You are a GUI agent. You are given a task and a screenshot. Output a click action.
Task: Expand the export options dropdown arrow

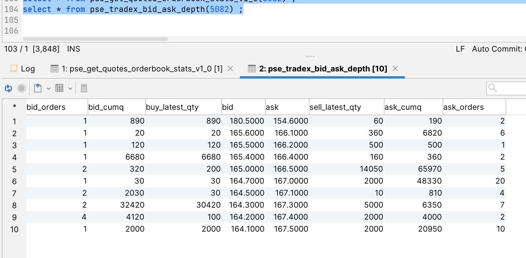(x=48, y=88)
